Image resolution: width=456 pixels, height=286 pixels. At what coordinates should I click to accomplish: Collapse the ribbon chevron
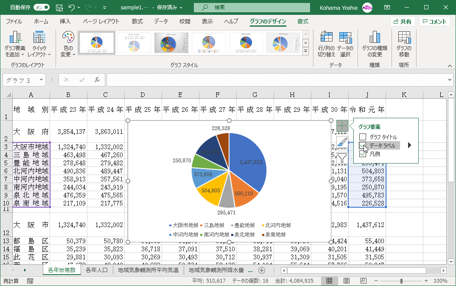tap(450, 66)
